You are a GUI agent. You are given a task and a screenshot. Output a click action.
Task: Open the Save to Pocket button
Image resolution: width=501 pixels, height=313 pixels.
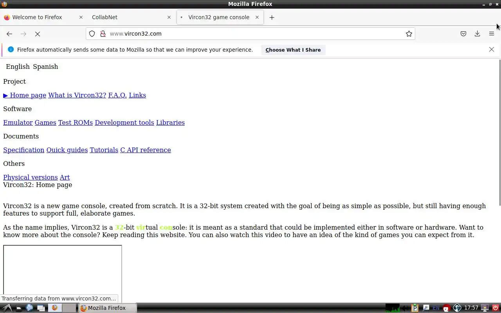click(463, 34)
